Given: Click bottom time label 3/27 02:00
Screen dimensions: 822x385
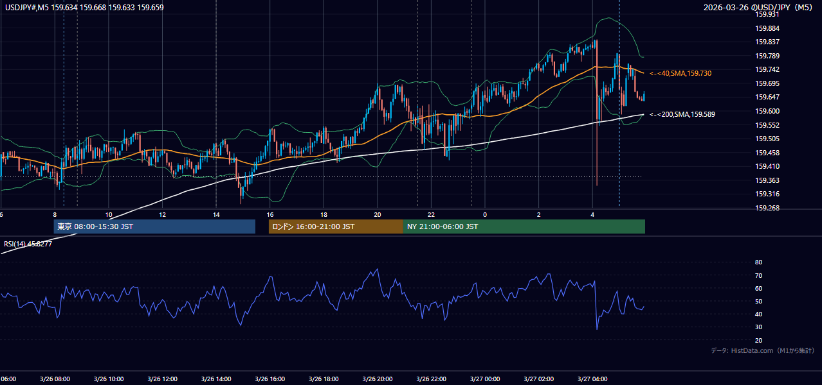Looking at the screenshot, I should 538,379.
